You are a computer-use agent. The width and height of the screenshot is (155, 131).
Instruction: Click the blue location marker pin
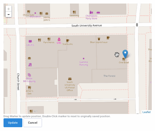pos(125,54)
